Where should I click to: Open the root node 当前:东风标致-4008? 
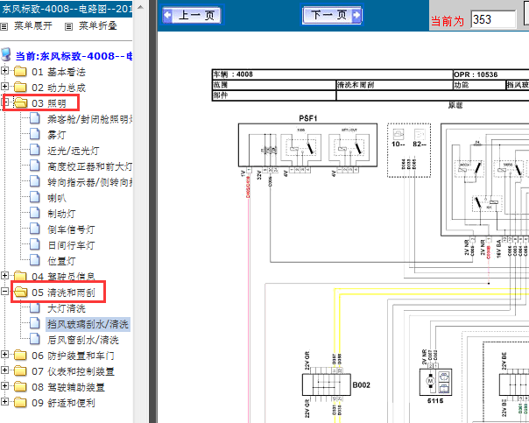coord(74,56)
